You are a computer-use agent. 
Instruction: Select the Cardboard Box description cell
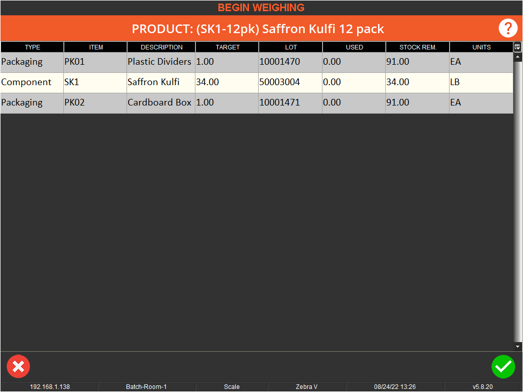161,102
